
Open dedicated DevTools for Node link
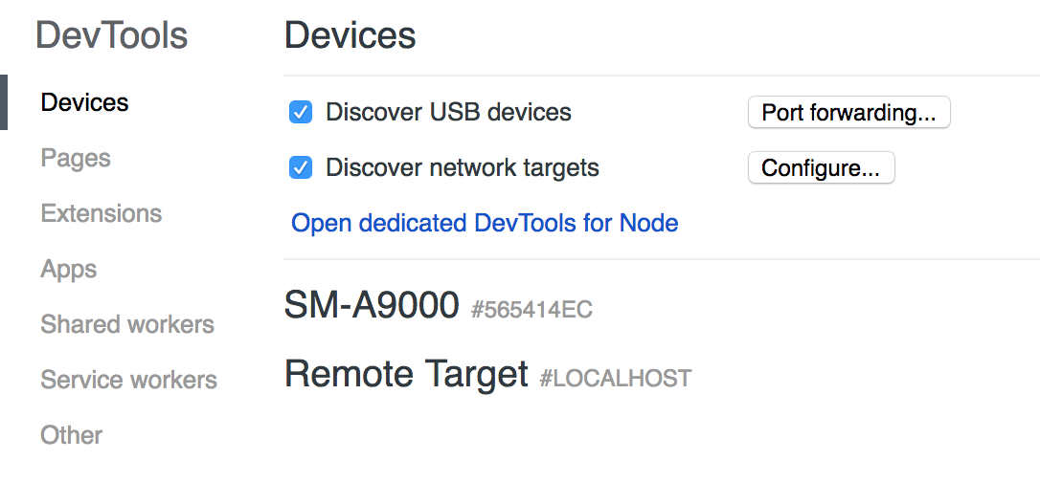click(485, 224)
